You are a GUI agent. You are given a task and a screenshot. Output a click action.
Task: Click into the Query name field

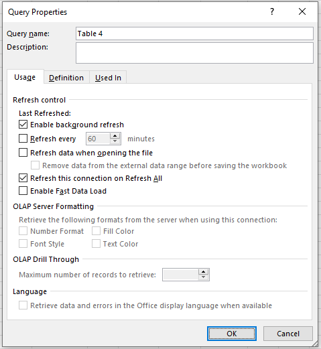[194, 33]
